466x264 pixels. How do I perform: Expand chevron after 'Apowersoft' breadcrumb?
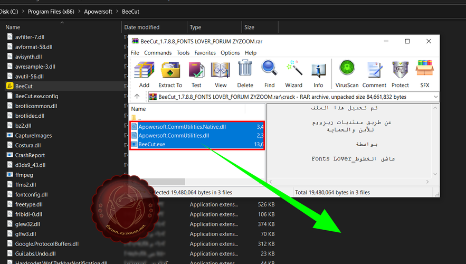[117, 11]
